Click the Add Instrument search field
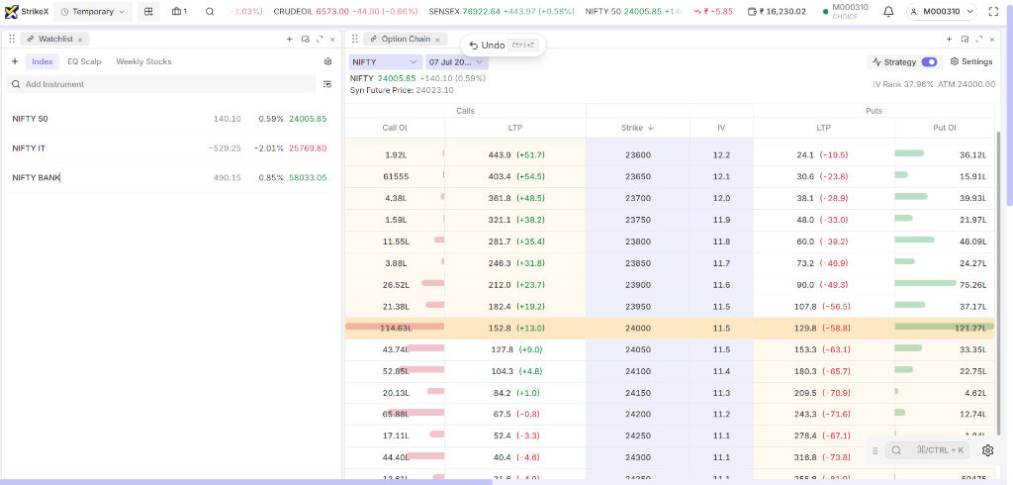Image resolution: width=1013 pixels, height=485 pixels. point(161,84)
